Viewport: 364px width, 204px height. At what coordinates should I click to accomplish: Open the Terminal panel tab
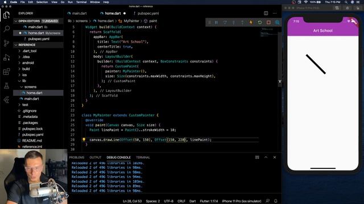coord(143,158)
